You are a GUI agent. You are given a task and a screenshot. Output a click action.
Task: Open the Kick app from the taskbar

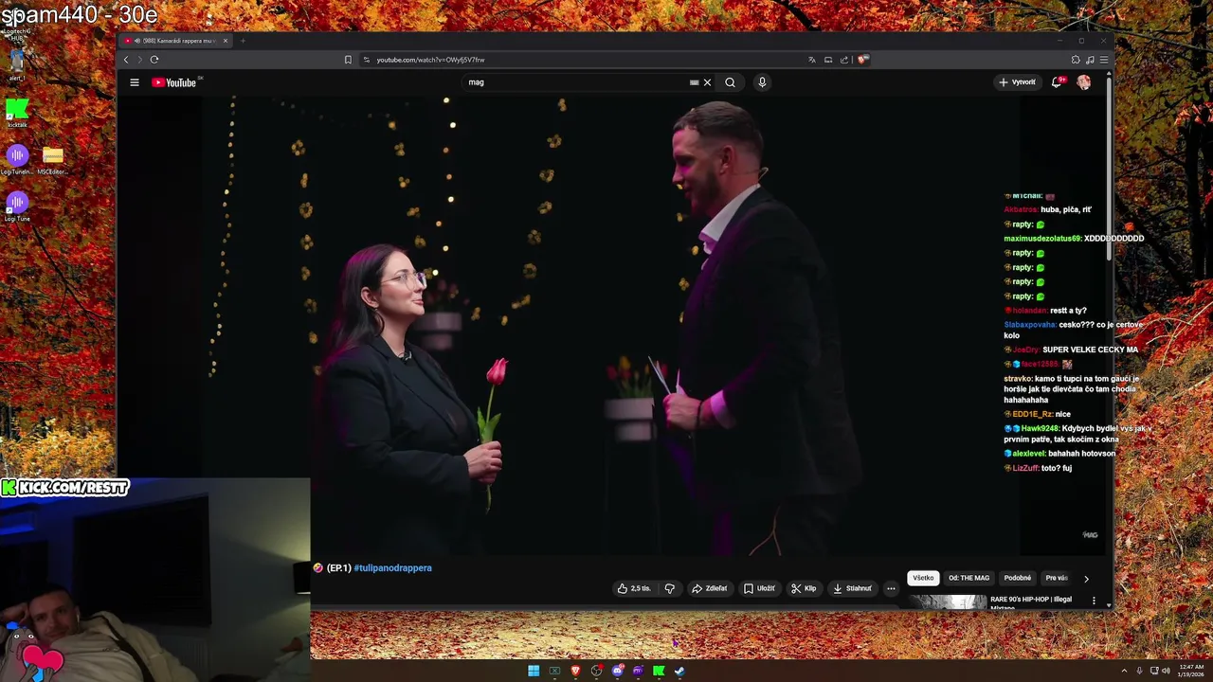point(659,671)
